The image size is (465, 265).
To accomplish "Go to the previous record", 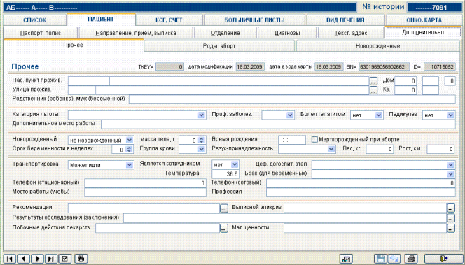I will click(x=23, y=259).
